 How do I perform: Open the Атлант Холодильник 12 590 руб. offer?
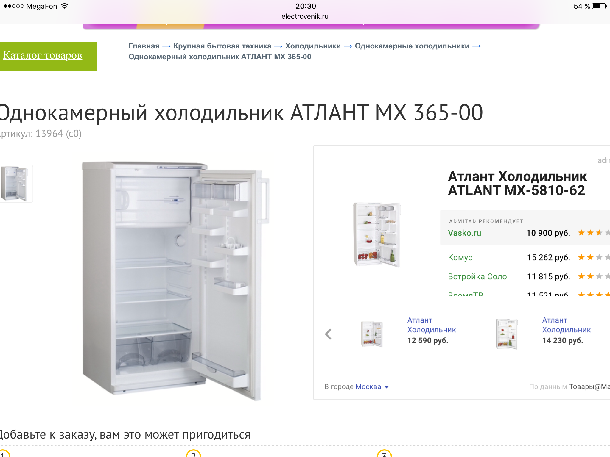(431, 330)
